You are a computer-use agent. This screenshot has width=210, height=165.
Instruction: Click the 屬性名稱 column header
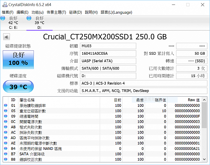[59, 100]
